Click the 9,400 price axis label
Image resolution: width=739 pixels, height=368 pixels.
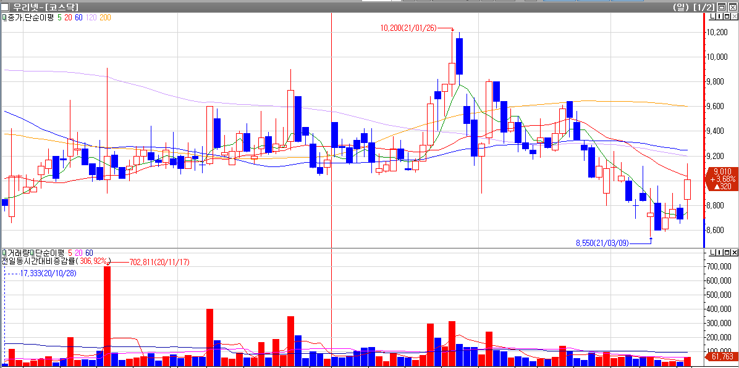click(716, 131)
